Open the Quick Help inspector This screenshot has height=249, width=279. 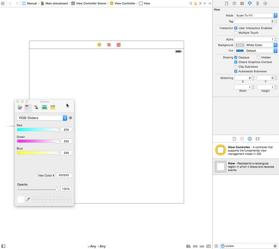[234, 3]
